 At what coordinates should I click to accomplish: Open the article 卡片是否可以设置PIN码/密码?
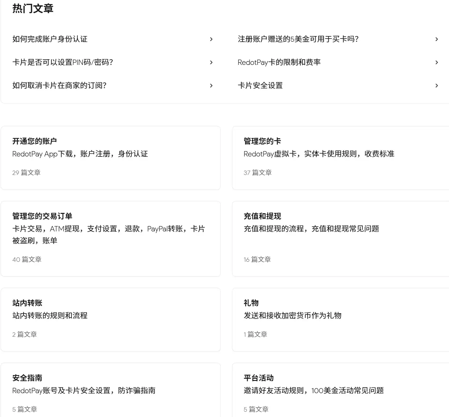pos(63,62)
